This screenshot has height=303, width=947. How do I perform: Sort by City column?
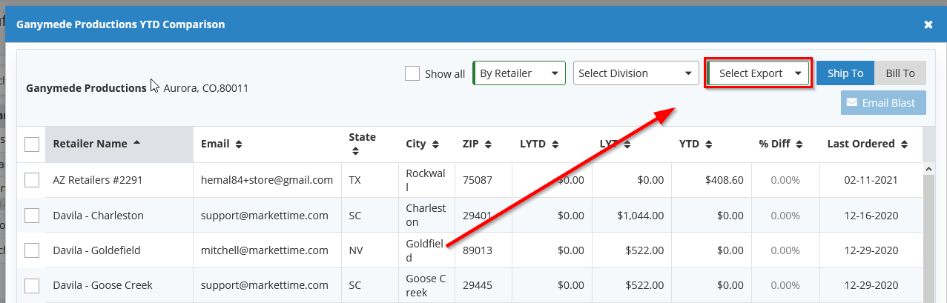[x=426, y=144]
